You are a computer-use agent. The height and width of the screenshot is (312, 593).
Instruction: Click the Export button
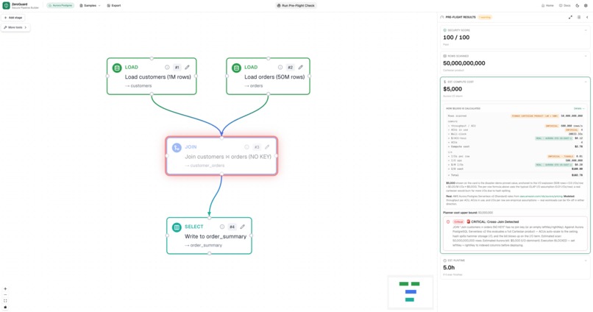pyautogui.click(x=114, y=6)
